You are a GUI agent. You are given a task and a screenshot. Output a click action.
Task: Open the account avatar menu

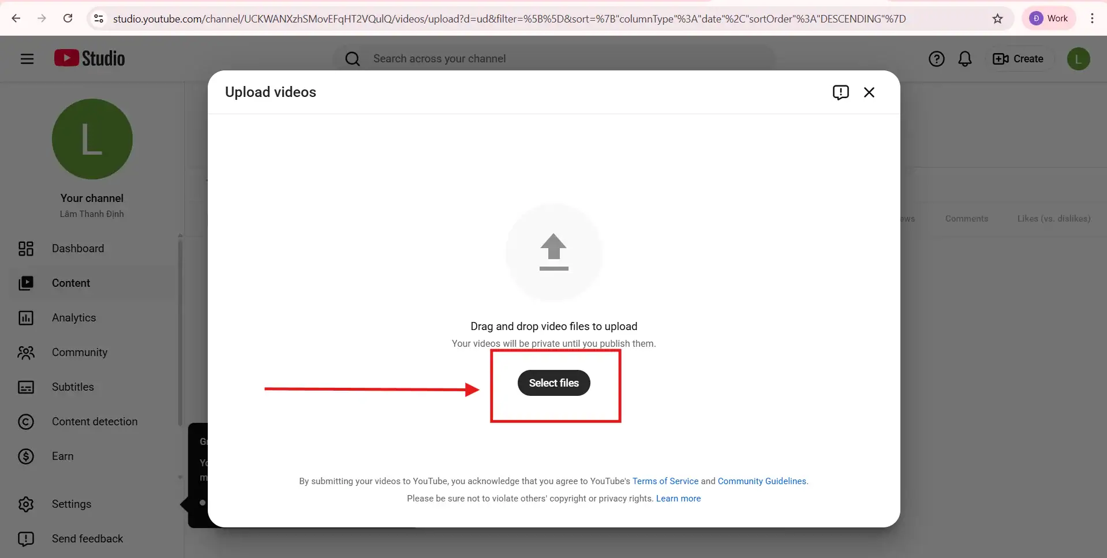click(1078, 59)
